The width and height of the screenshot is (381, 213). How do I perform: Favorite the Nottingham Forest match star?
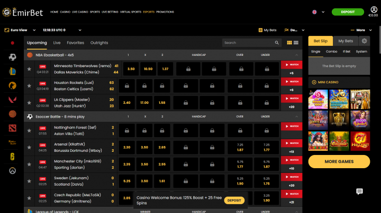click(29, 130)
